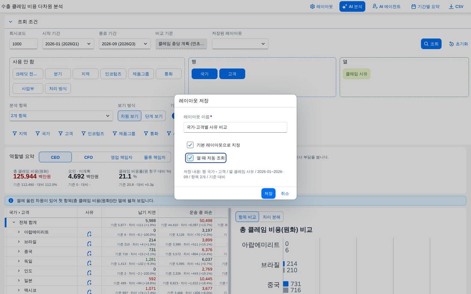Click the info icon in the blue notice bar
The image size is (471, 294).
click(x=11, y=200)
